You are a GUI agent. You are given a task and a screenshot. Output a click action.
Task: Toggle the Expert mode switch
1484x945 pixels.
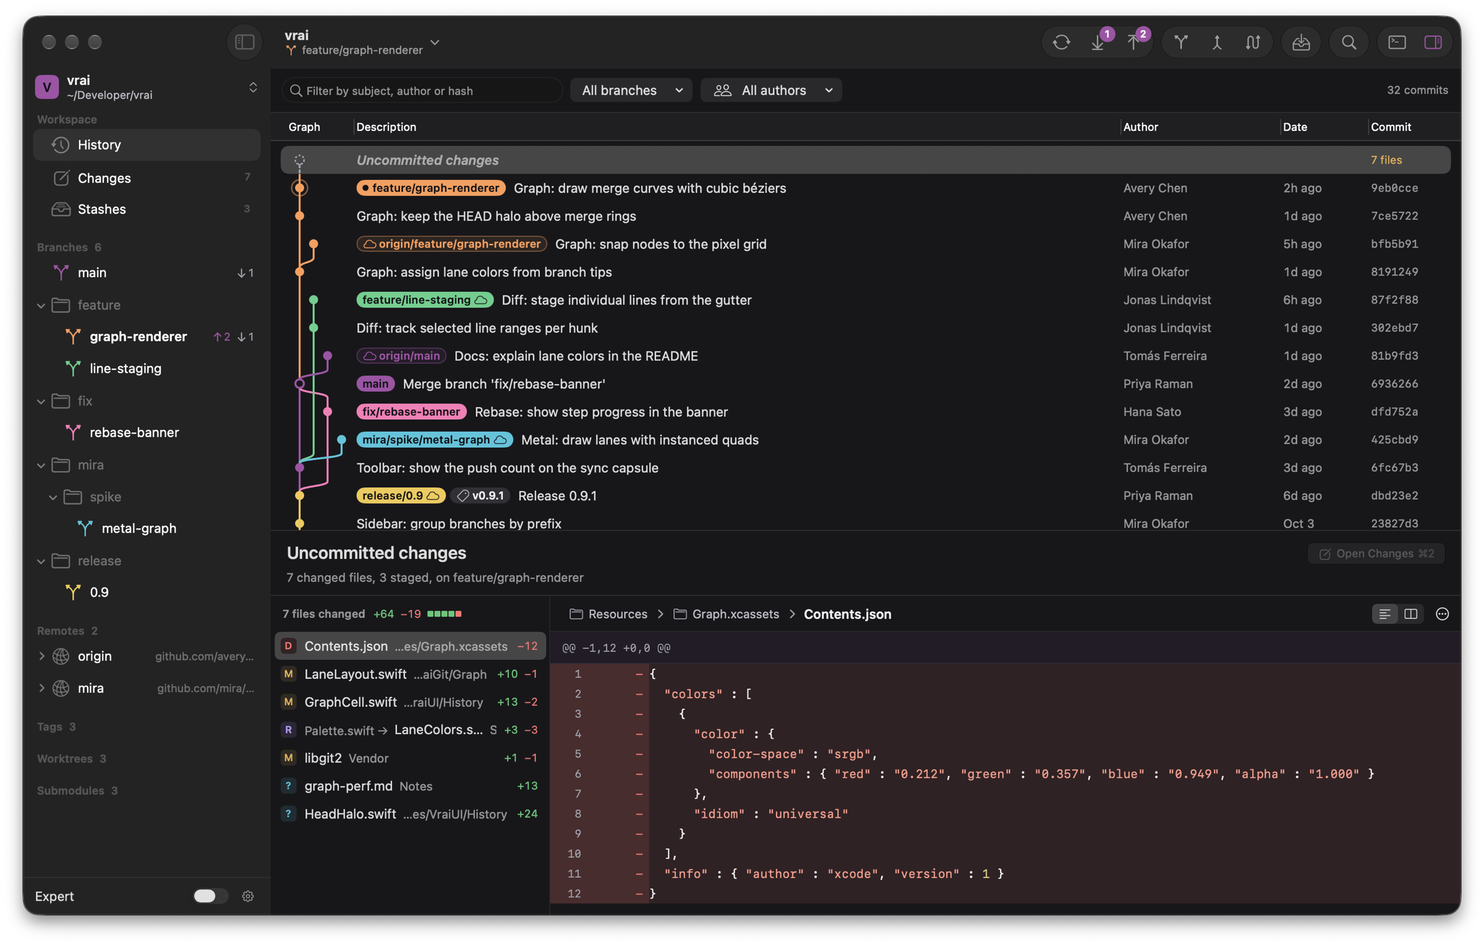pyautogui.click(x=210, y=896)
